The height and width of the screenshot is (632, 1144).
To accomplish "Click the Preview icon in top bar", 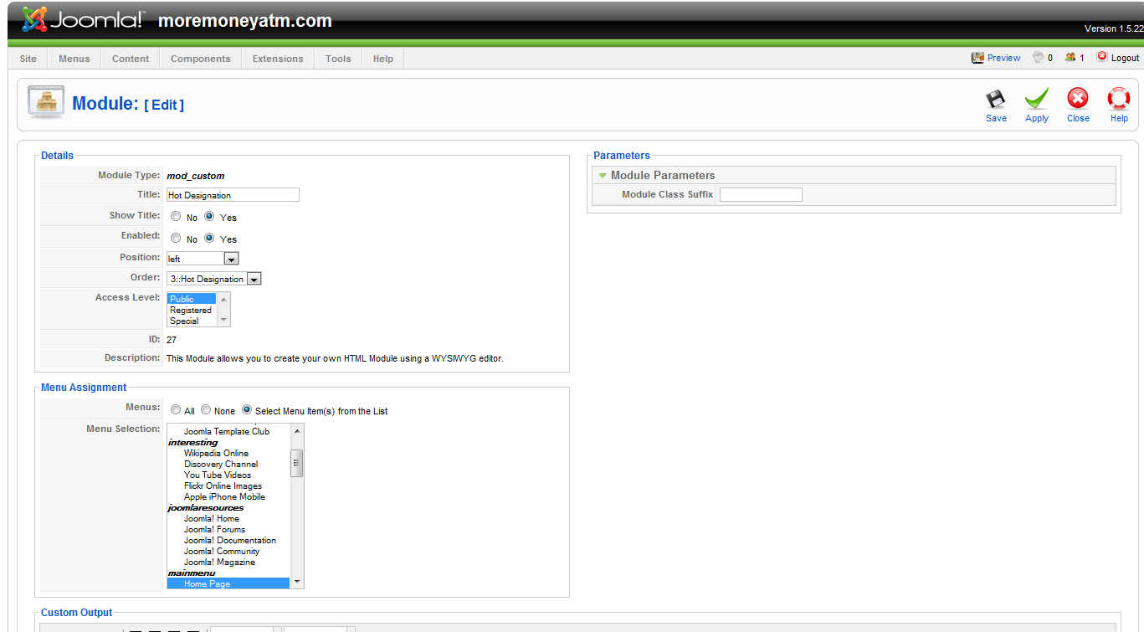I will pyautogui.click(x=977, y=58).
